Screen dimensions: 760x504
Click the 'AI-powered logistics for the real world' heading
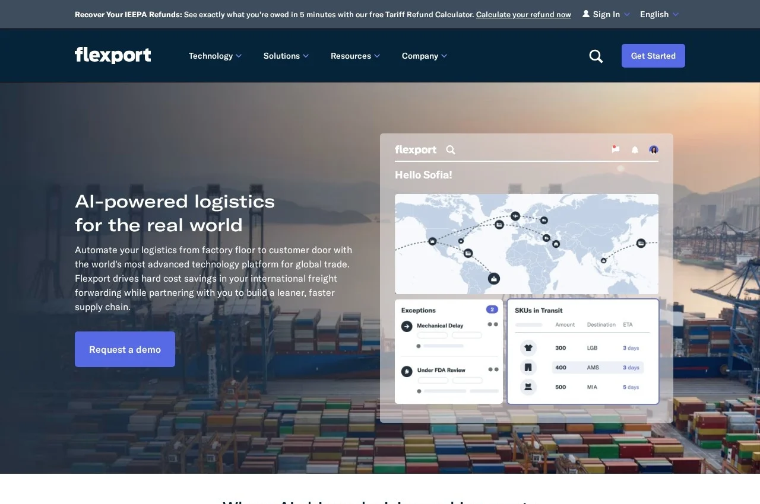coord(175,213)
